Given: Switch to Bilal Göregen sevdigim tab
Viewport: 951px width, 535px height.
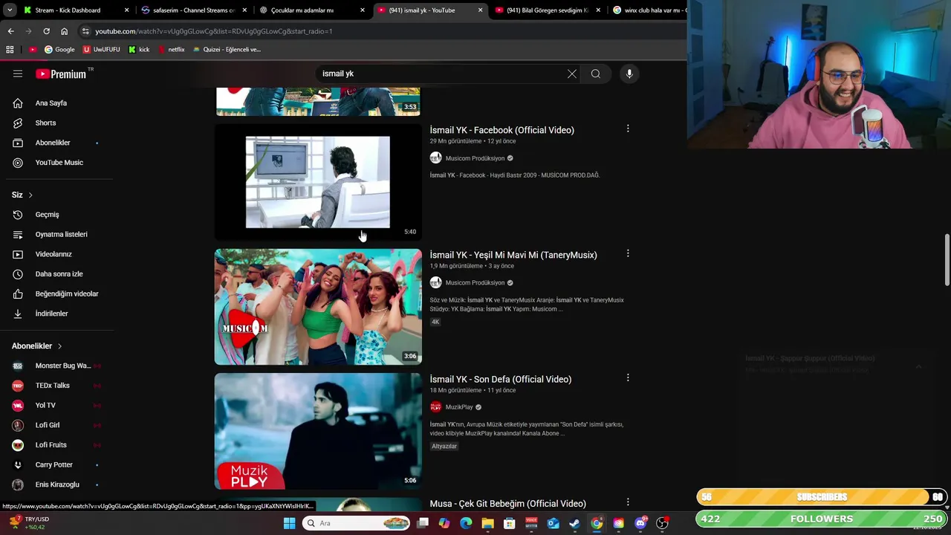Looking at the screenshot, I should click(x=547, y=10).
